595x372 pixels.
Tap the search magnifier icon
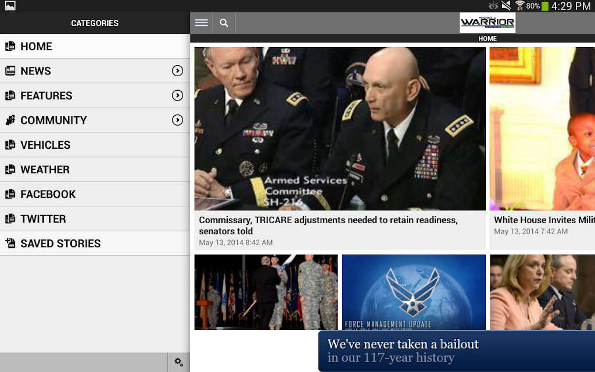(224, 23)
